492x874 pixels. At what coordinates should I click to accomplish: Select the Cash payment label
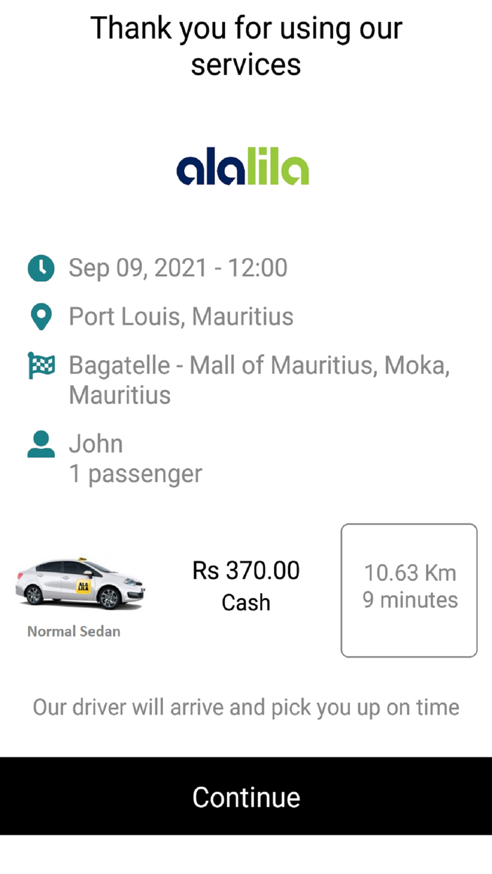click(245, 601)
